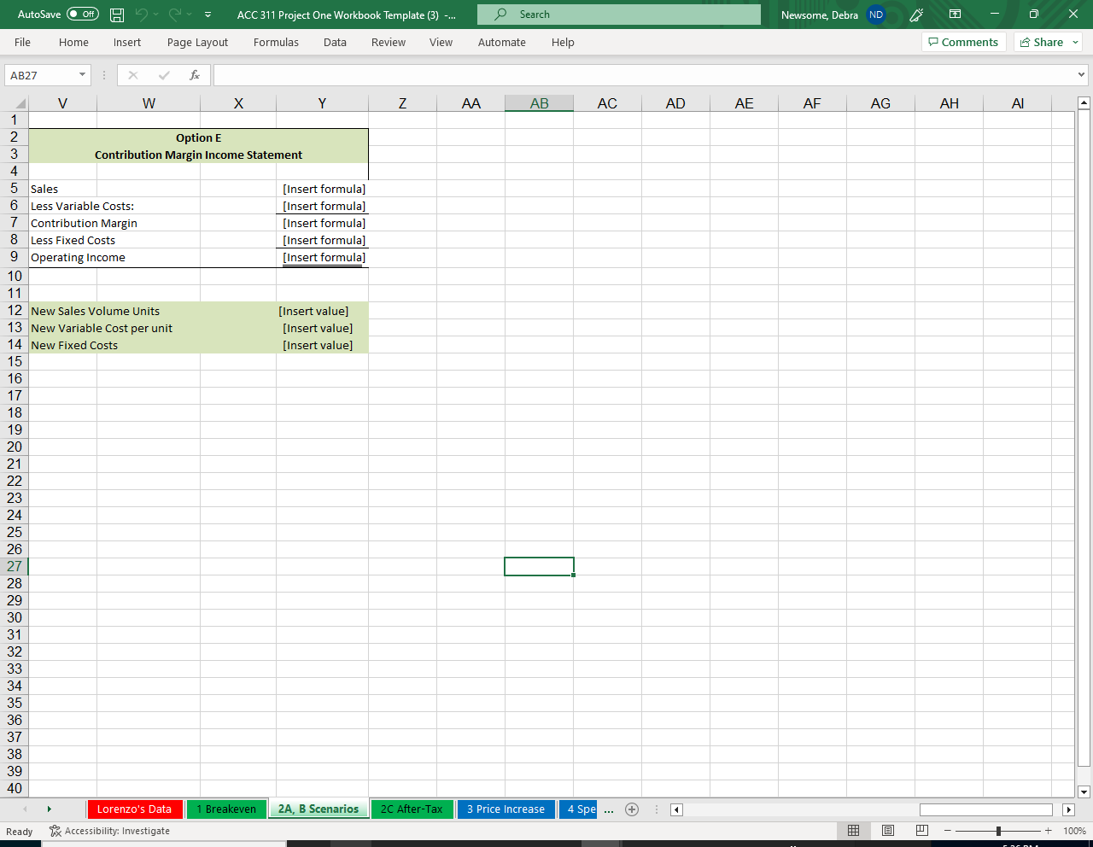Screen dimensions: 1093x847
Task: Expand the formula bar chevron
Action: pos(1082,75)
